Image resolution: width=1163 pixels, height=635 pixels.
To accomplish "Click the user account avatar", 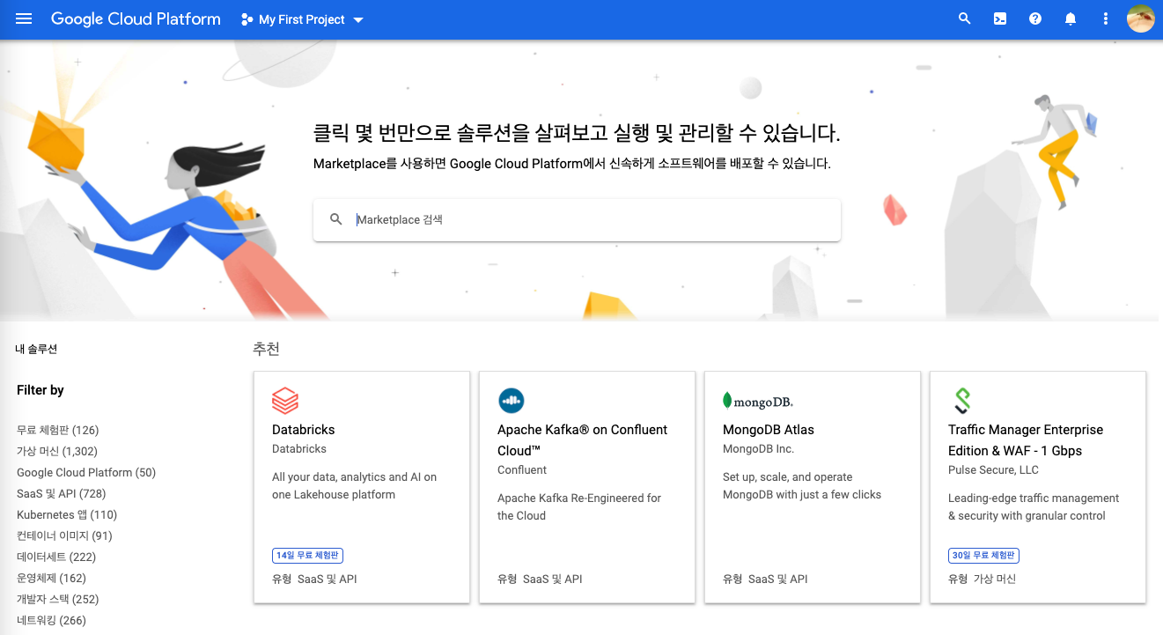I will pos(1141,18).
